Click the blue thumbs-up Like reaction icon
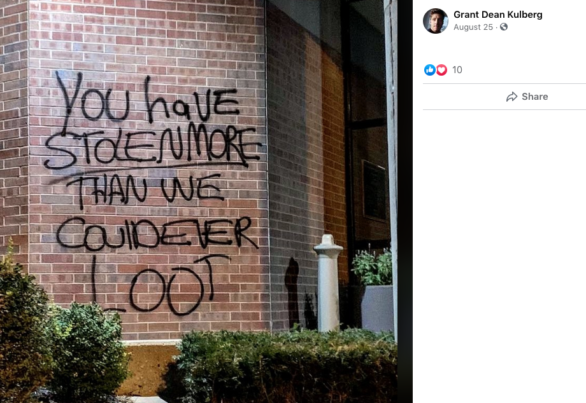This screenshot has width=586, height=403. coord(430,70)
